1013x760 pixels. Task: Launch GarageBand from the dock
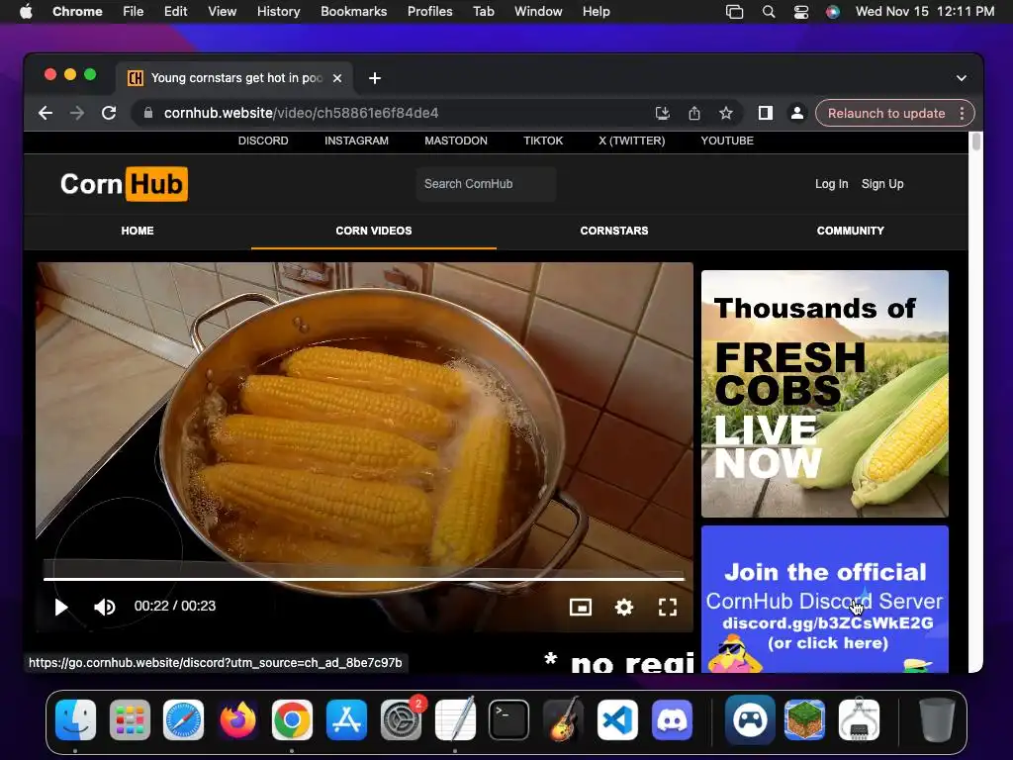[x=563, y=720]
